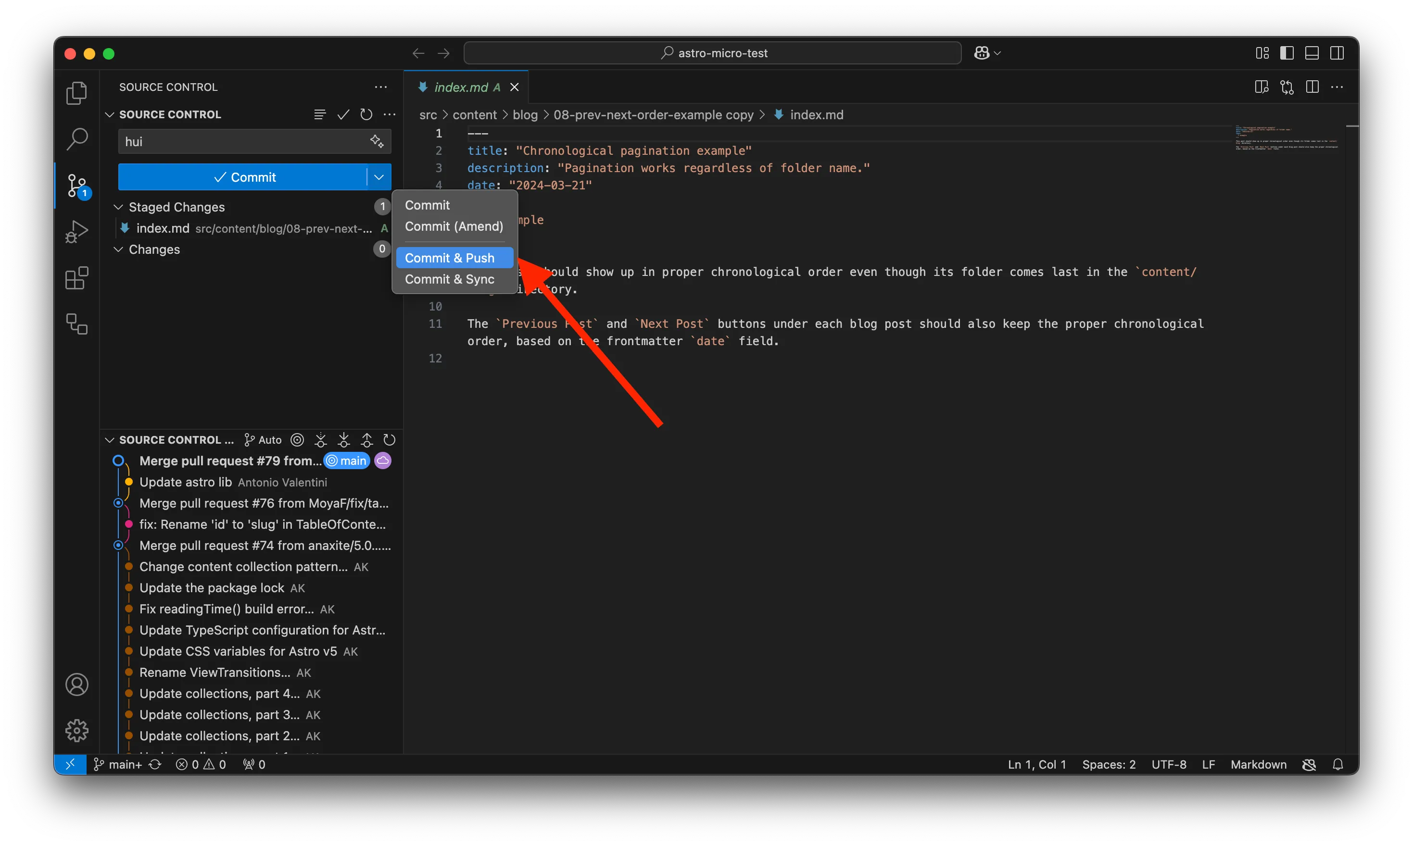Select Commit (Amend) menu item
Image resolution: width=1413 pixels, height=846 pixels.
coord(454,226)
